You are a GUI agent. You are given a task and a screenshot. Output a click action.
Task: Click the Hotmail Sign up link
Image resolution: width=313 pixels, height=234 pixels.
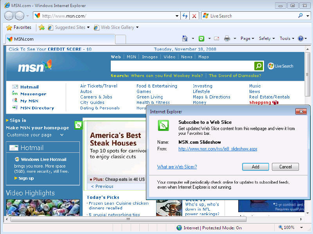[x=26, y=179]
